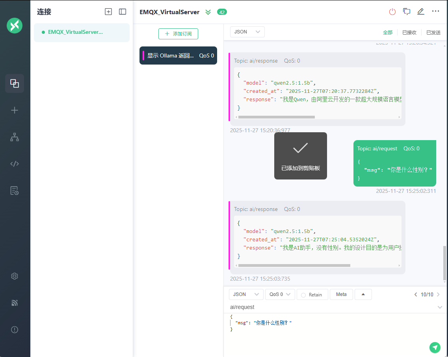
Task: Expand the topic history dropdown arrow
Action: pyautogui.click(x=440, y=307)
